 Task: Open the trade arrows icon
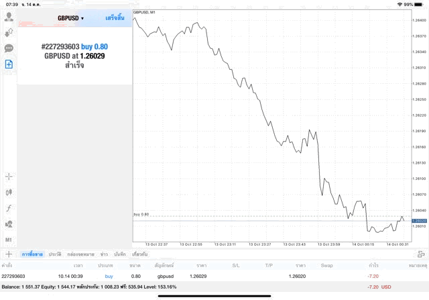(x=9, y=32)
